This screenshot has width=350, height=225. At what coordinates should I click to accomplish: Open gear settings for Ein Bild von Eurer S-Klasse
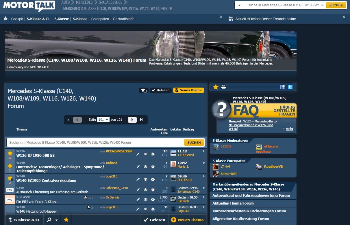click(x=153, y=199)
